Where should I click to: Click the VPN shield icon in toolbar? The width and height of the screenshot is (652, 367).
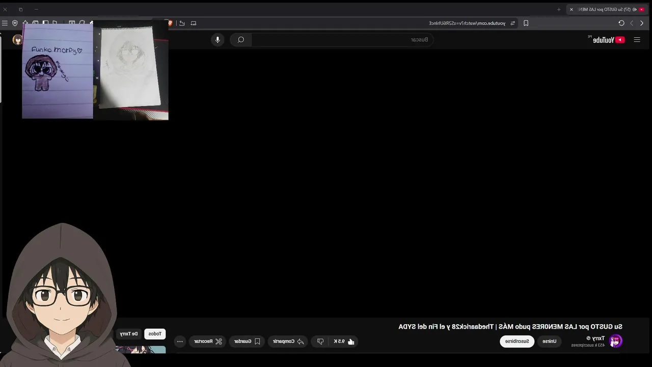click(x=15, y=23)
